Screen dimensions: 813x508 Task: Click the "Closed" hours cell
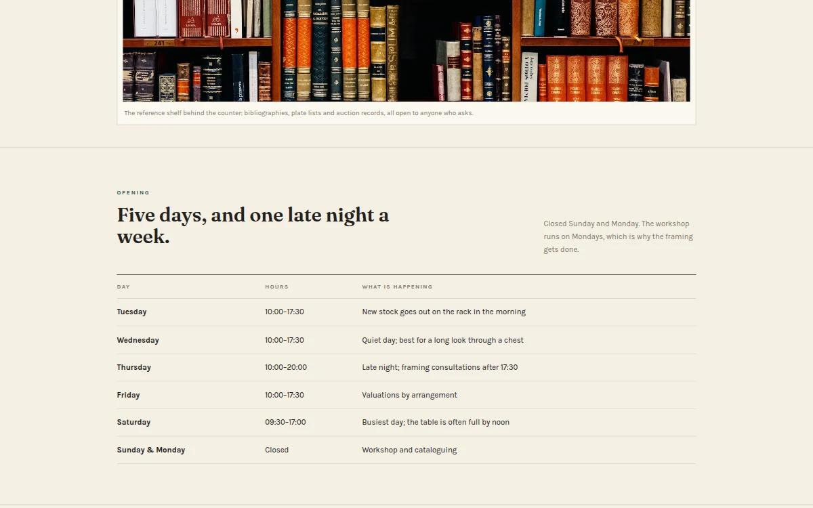coord(276,450)
